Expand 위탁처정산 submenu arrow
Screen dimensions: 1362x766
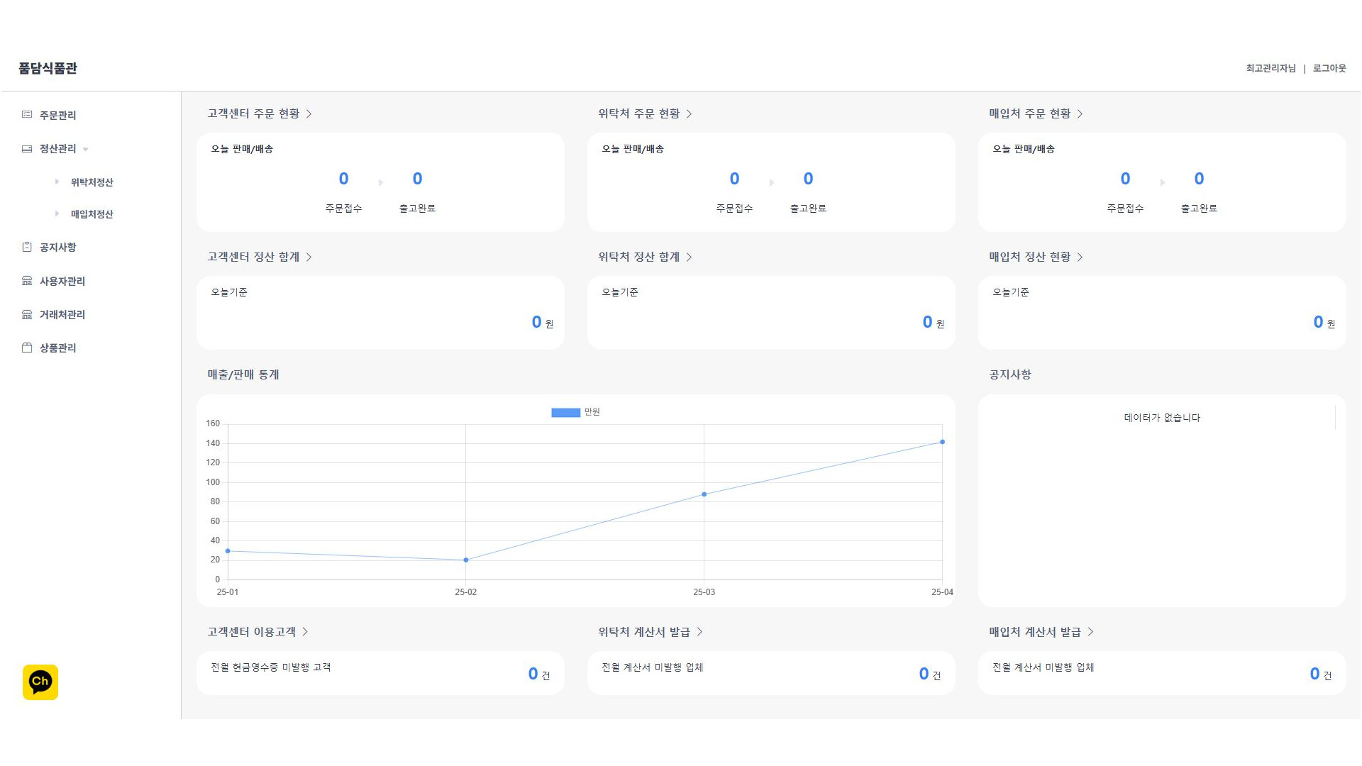point(57,182)
